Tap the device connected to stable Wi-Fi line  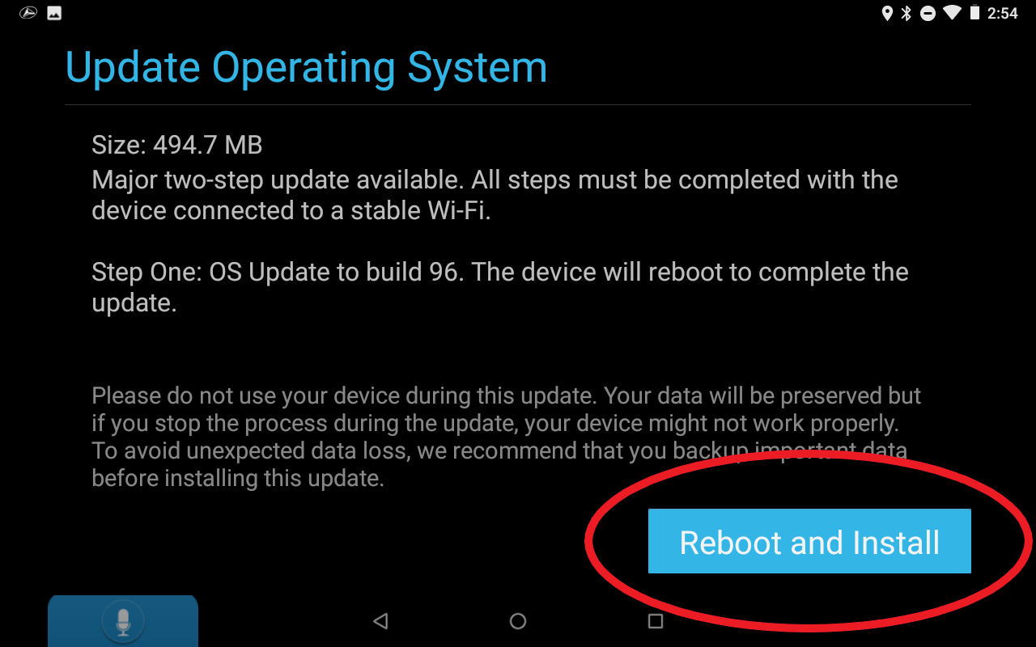point(291,211)
